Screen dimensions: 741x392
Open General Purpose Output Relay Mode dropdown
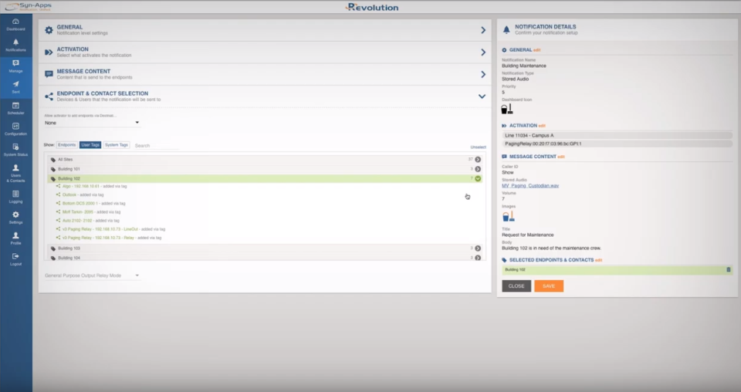tap(92, 275)
